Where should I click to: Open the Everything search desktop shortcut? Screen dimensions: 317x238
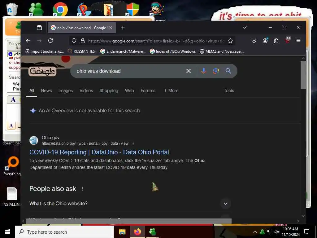click(x=12, y=166)
